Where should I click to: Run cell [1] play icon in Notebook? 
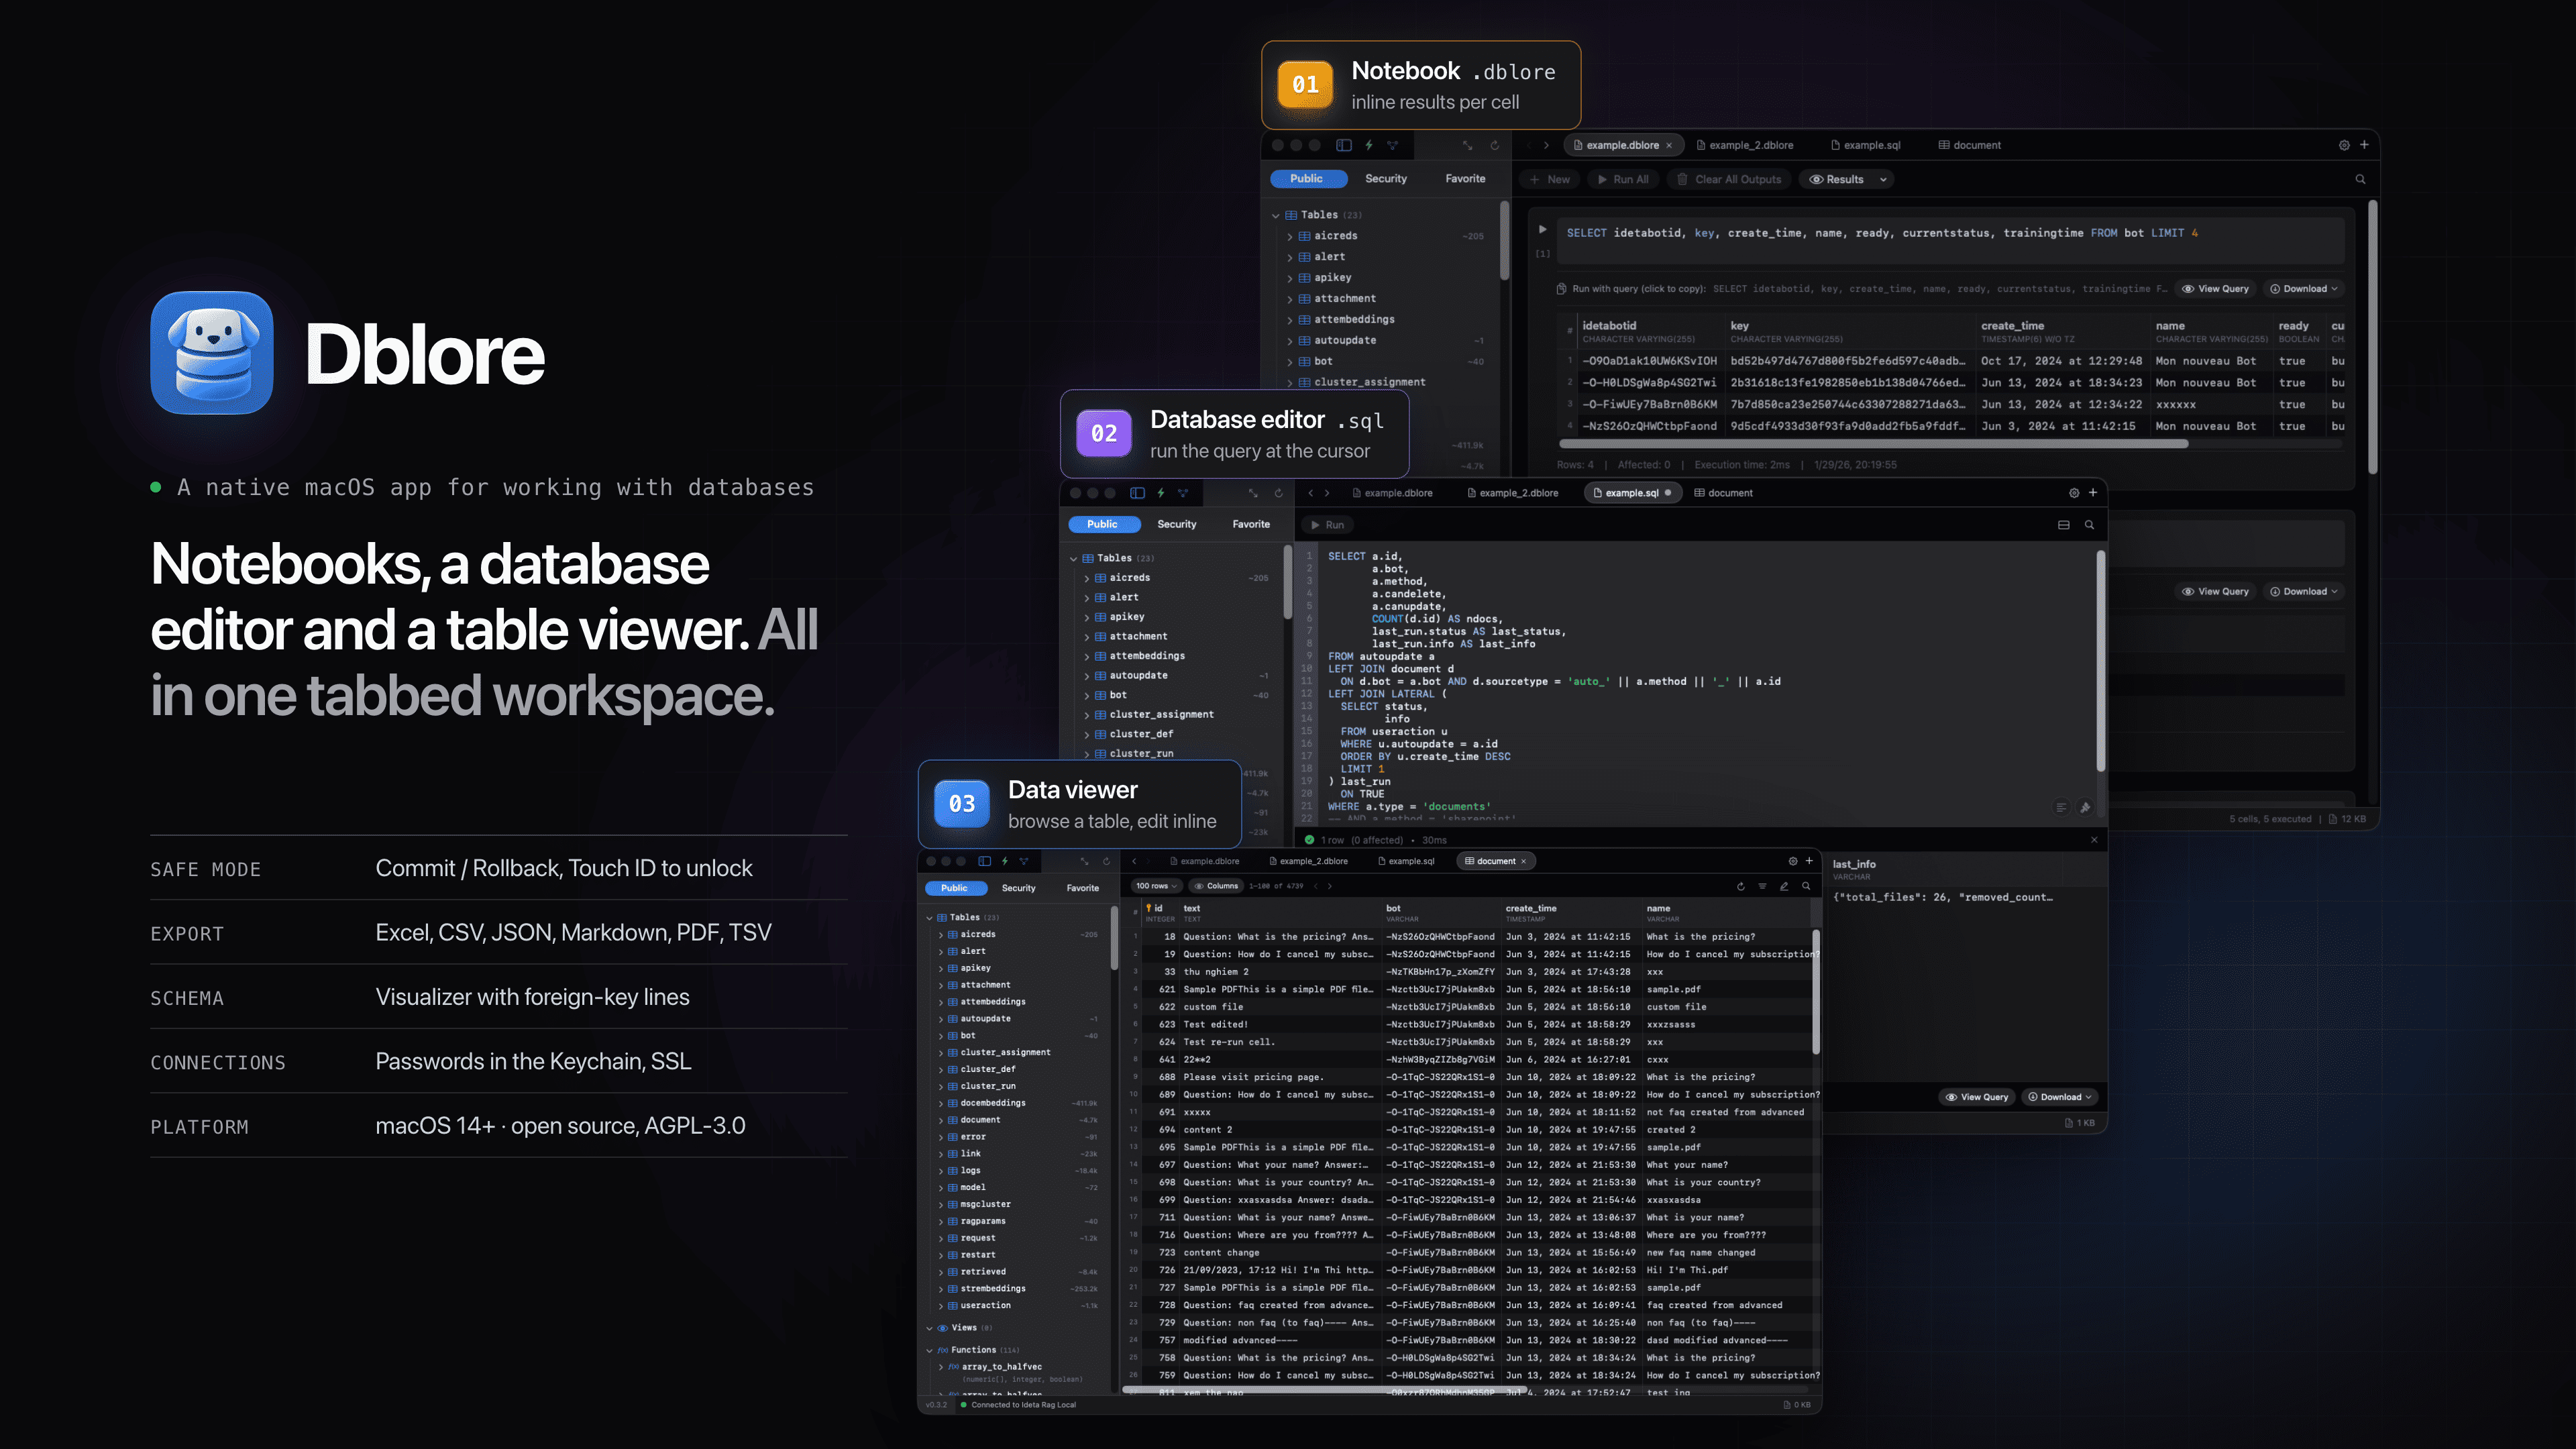[x=1543, y=230]
